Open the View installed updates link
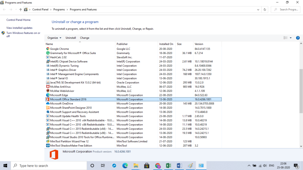This screenshot has height=170, width=303. pyautogui.click(x=20, y=28)
